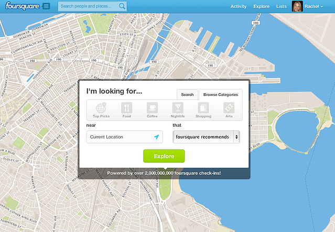Click the Current Location input field

[125, 137]
